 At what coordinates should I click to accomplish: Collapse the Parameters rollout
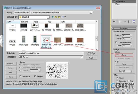(x=124, y=28)
